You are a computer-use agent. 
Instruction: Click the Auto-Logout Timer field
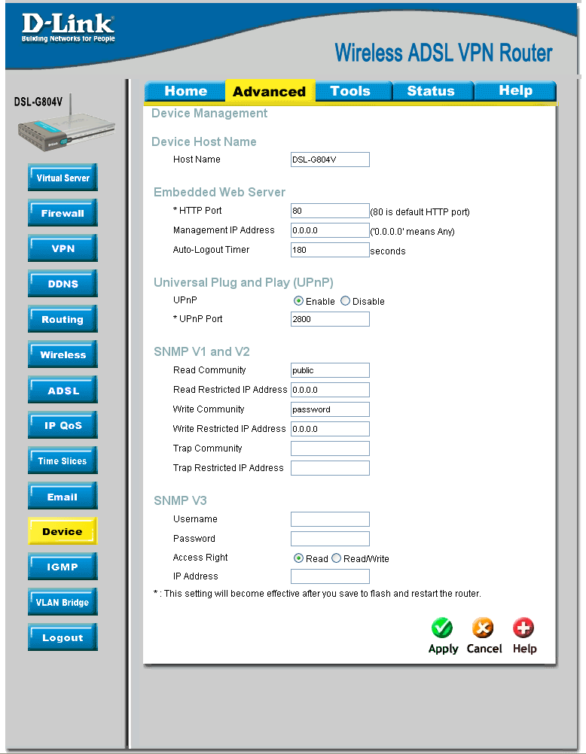point(330,250)
